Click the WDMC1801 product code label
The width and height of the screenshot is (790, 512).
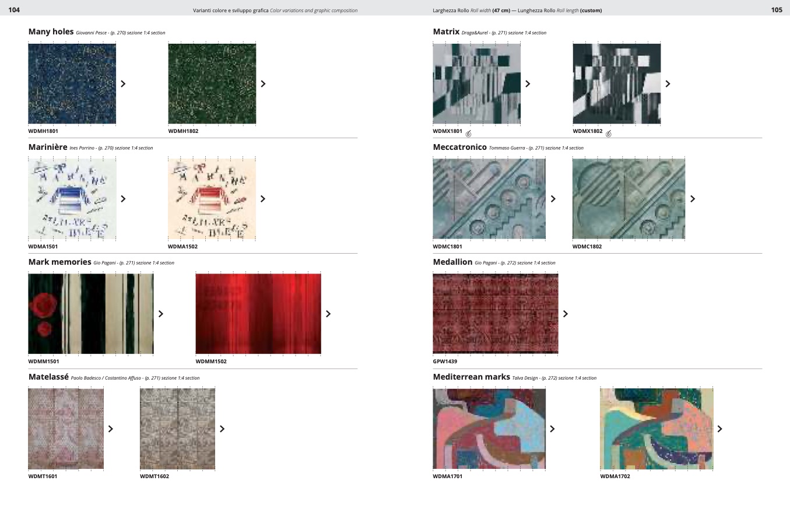447,247
